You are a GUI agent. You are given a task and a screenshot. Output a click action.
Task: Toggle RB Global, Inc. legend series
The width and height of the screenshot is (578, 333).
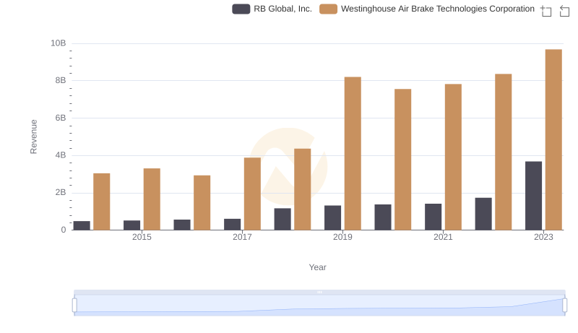click(x=272, y=9)
